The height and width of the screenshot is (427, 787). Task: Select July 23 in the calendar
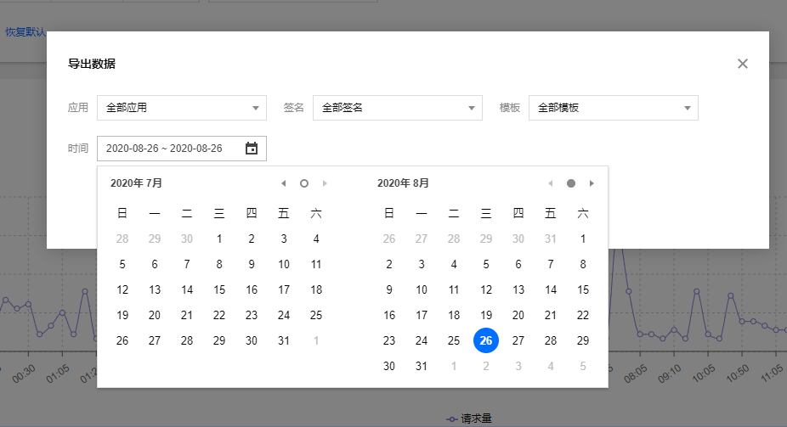point(252,315)
